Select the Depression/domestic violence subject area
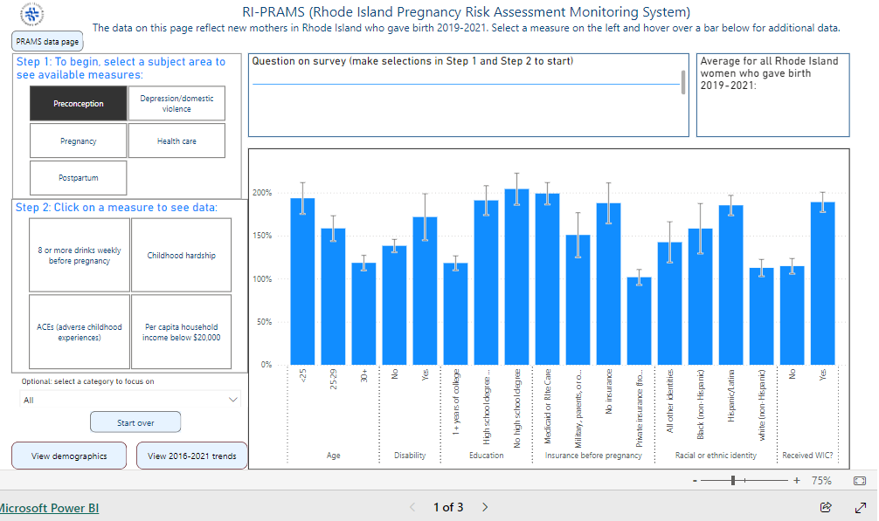Image resolution: width=879 pixels, height=521 pixels. 176,104
